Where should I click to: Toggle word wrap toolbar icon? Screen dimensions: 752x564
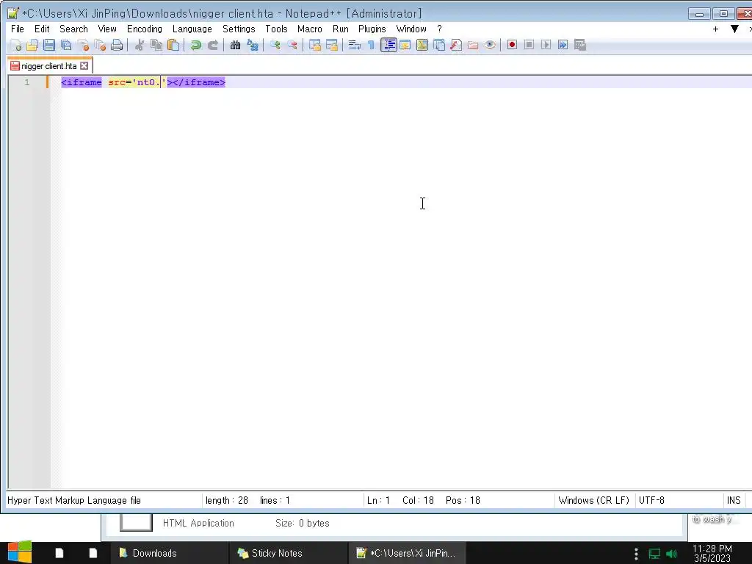pyautogui.click(x=355, y=45)
